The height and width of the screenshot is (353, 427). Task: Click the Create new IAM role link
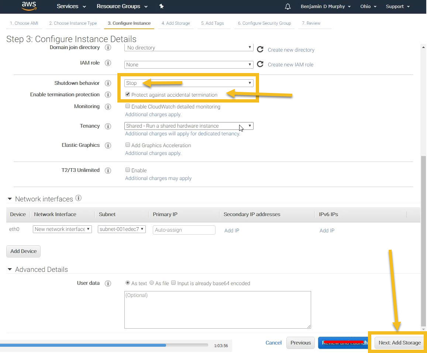coord(290,65)
